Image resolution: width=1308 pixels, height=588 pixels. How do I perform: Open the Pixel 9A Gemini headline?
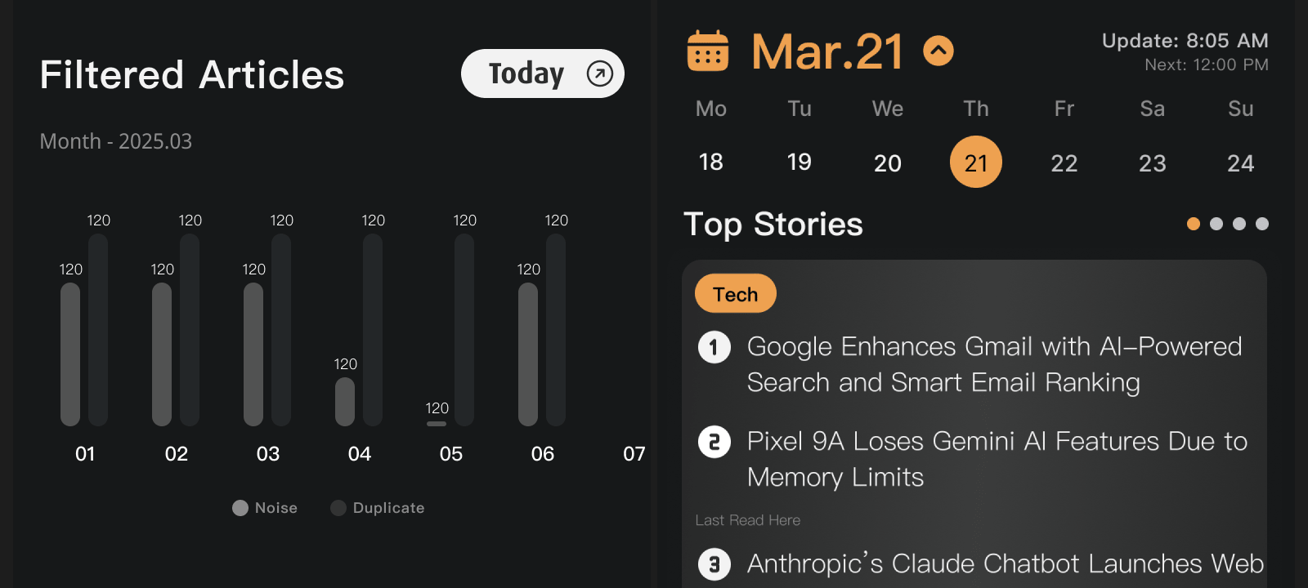click(997, 459)
